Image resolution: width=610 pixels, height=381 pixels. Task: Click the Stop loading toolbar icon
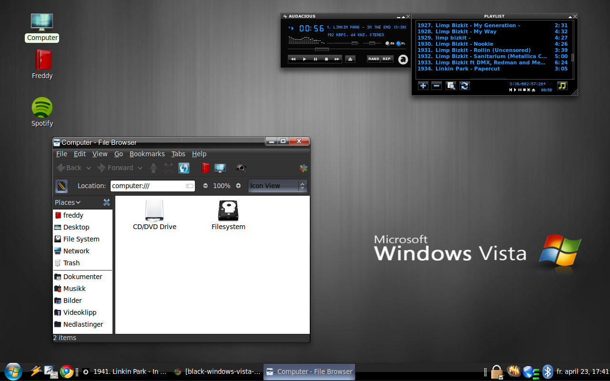[168, 168]
